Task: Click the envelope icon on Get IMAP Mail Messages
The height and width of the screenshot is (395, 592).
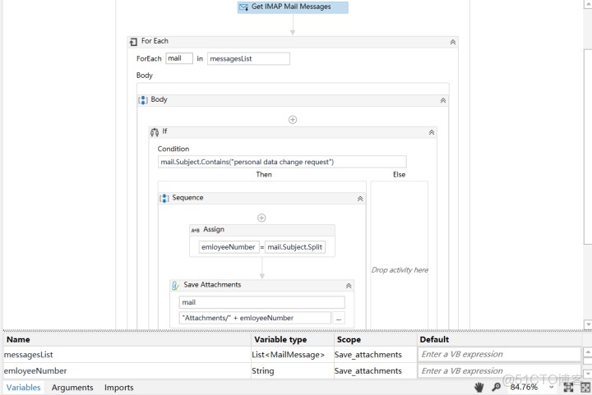Action: 244,7
